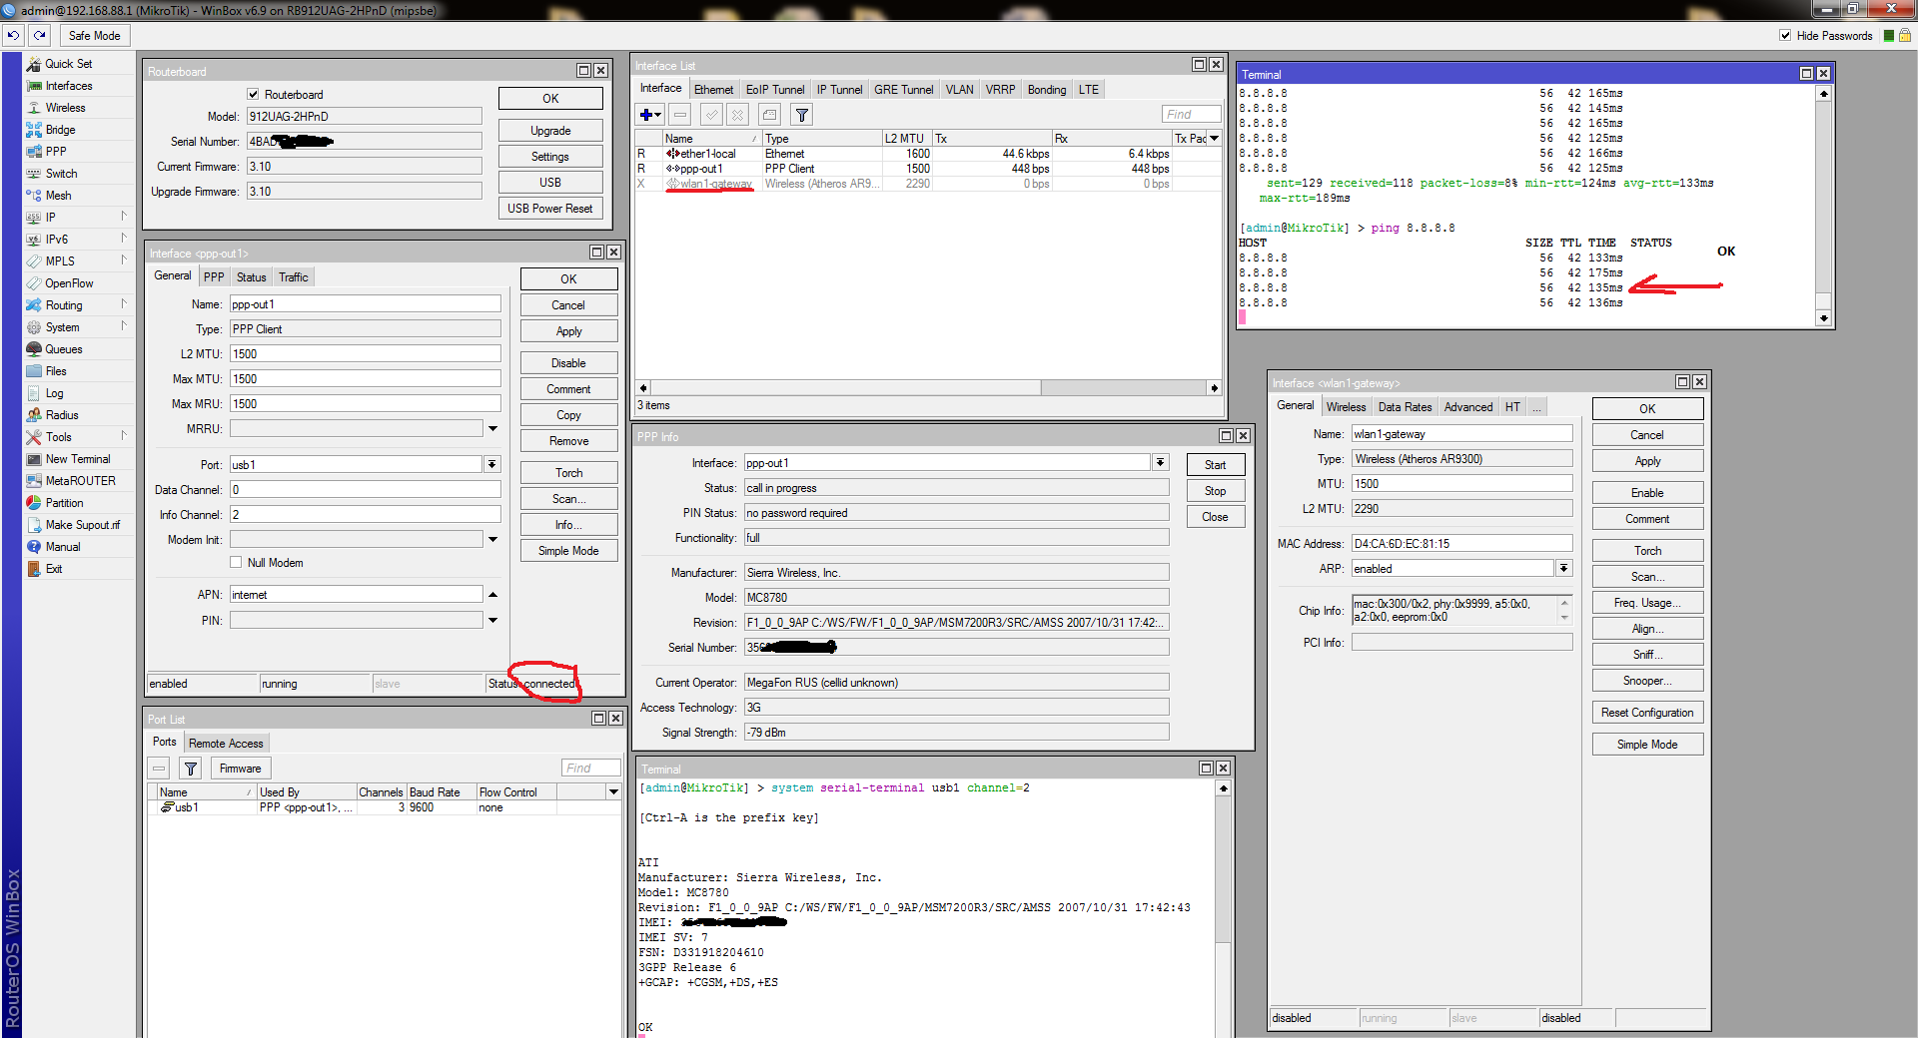Image resolution: width=1918 pixels, height=1038 pixels.
Task: Click Reset Configuration in wlan1-gateway window
Action: 1647,713
